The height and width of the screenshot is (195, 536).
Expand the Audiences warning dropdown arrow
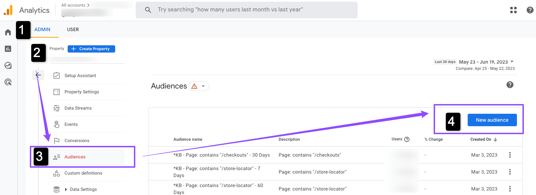pyautogui.click(x=203, y=86)
